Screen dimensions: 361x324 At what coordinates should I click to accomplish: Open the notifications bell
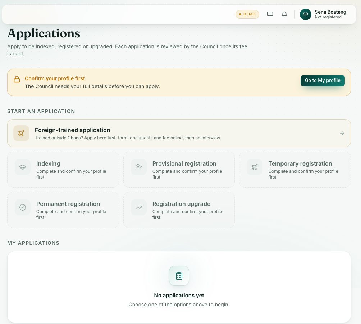[x=284, y=14]
